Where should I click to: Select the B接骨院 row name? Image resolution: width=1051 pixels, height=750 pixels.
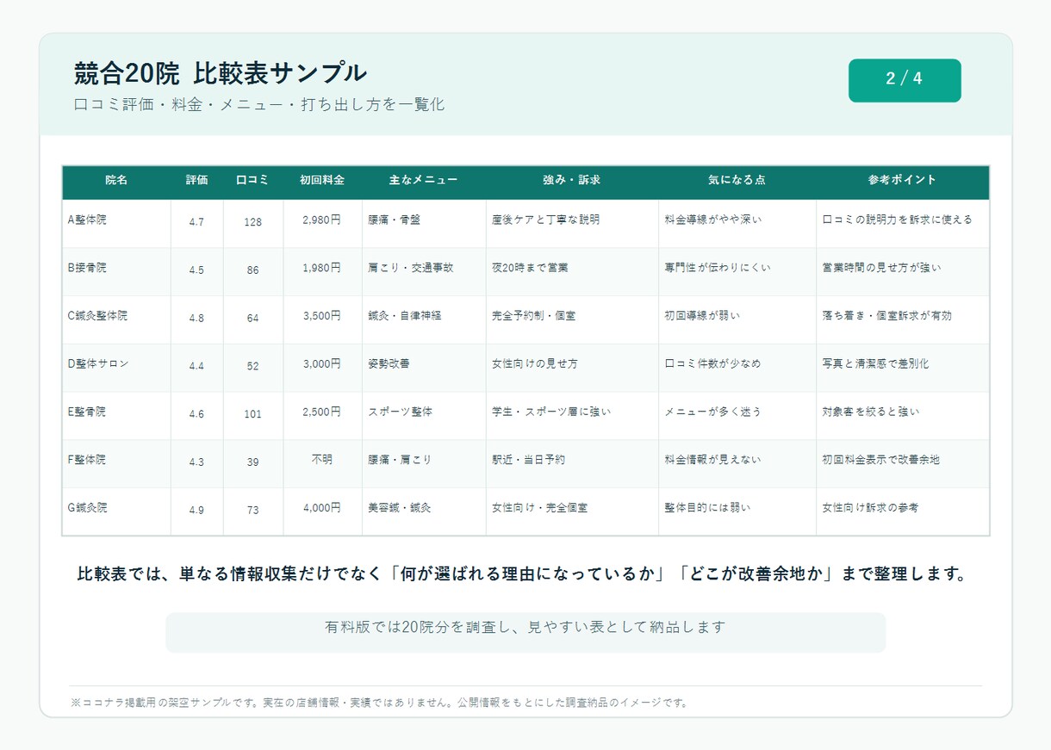[x=87, y=268]
